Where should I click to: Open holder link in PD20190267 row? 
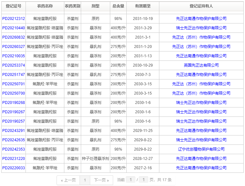pos(201,112)
